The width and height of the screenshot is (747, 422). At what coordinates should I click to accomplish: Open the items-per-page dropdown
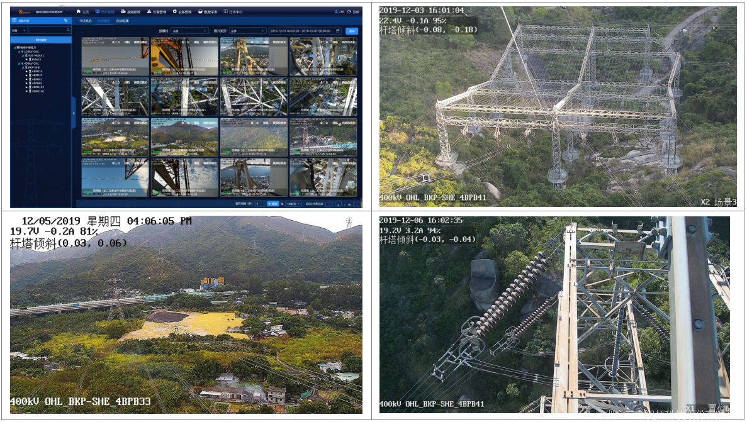[x=295, y=204]
